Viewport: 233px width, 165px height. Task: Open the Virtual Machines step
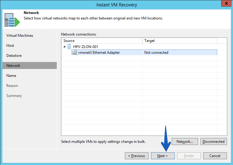pos(20,36)
